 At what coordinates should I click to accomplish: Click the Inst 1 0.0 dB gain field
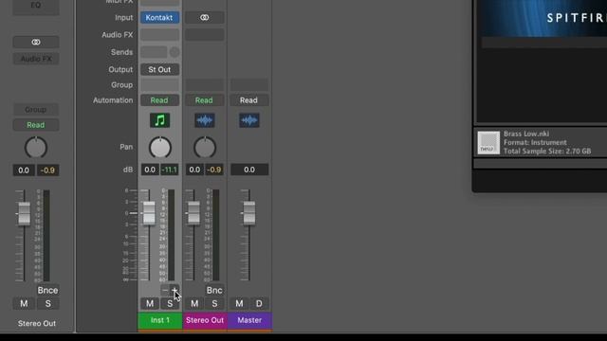click(x=150, y=170)
